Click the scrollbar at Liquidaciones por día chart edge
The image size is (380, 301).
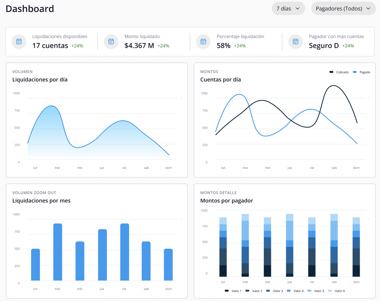point(180,98)
